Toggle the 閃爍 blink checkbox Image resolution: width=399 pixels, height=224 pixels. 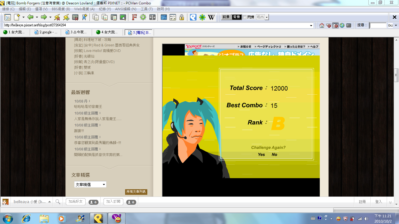[244, 17]
